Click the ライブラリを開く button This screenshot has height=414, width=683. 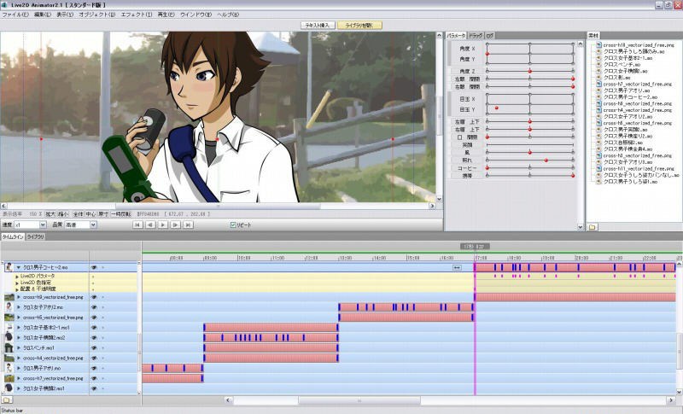click(359, 26)
